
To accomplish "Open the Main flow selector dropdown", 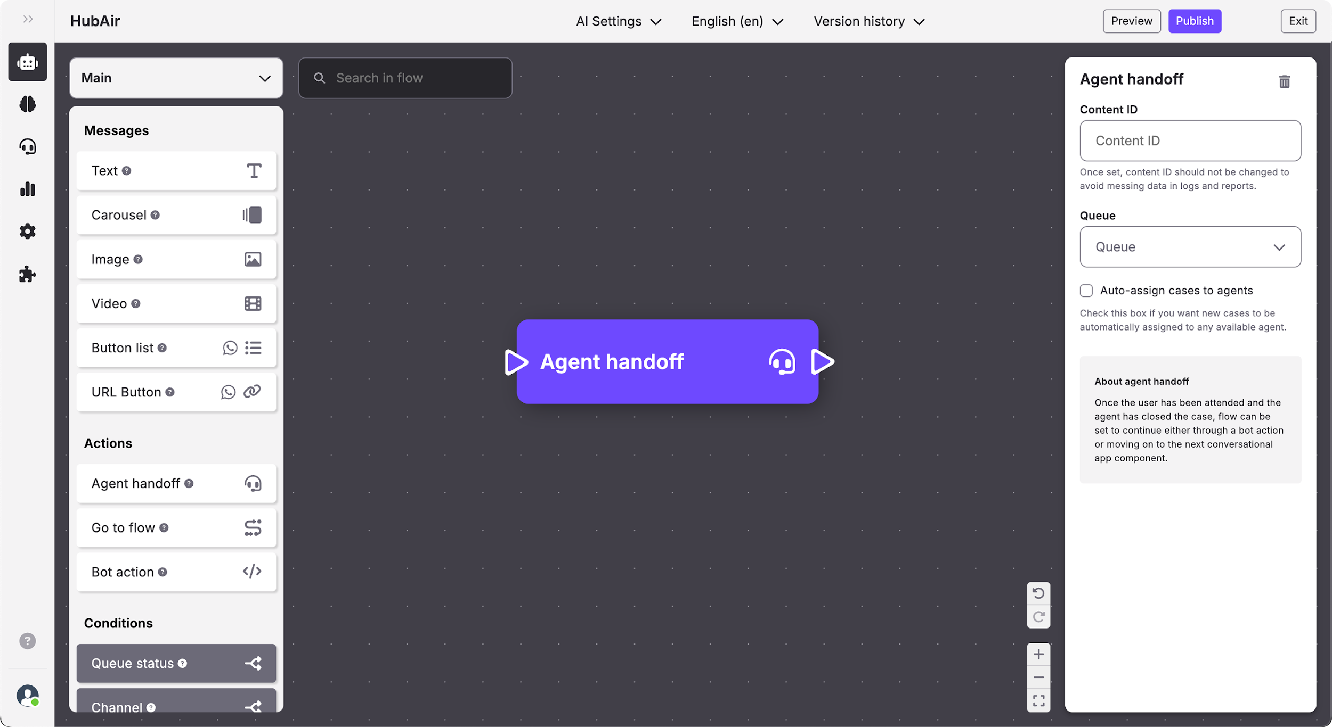I will pyautogui.click(x=176, y=78).
